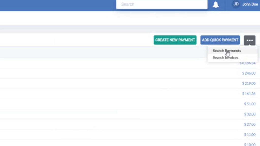Click the $ 32.00 amount
The image size is (260, 146).
(250, 114)
